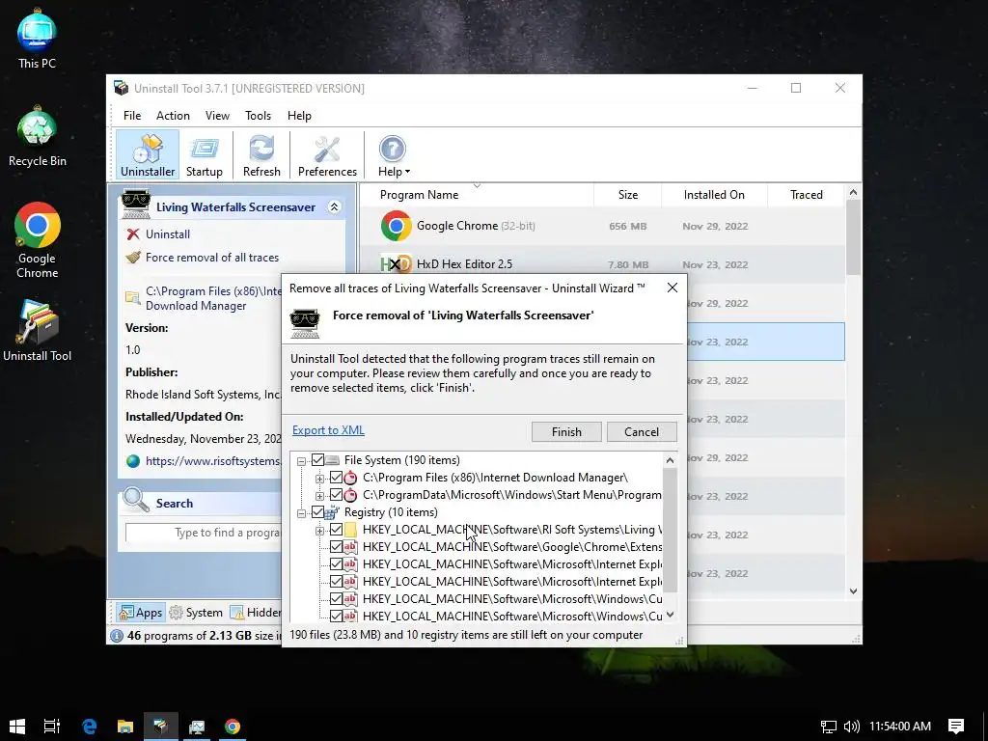Open the Windows Start menu
The height and width of the screenshot is (741, 988).
(17, 726)
